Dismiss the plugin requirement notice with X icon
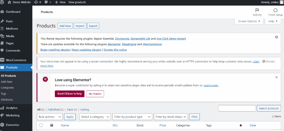The image size is (284, 131). [x=276, y=37]
